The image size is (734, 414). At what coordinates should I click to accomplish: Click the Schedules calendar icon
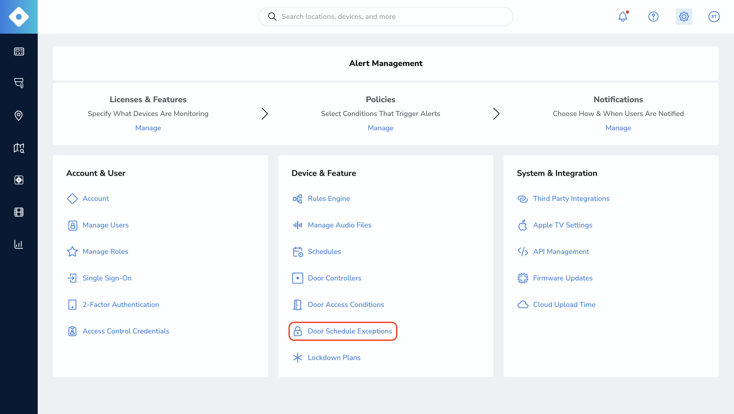click(x=298, y=252)
